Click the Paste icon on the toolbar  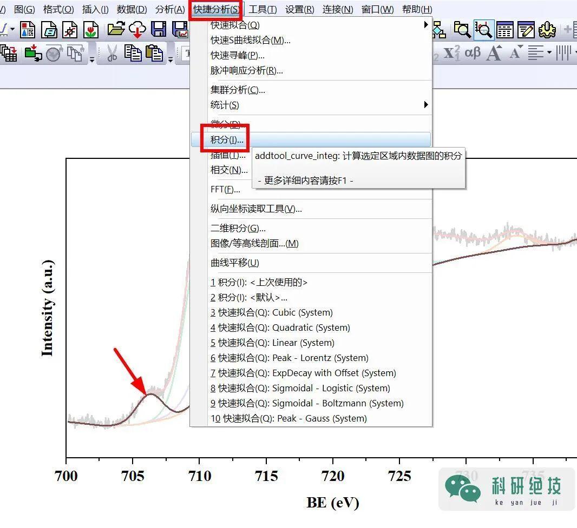point(153,54)
